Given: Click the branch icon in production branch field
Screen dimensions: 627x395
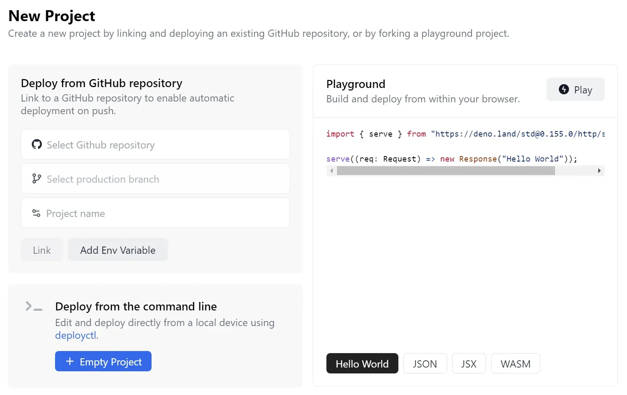Looking at the screenshot, I should click(36, 178).
